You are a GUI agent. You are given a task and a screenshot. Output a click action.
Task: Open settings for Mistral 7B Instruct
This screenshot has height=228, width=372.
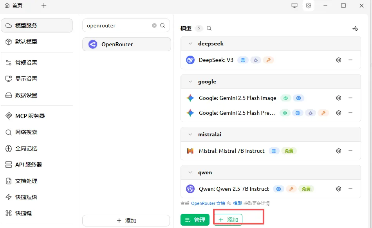(339, 151)
